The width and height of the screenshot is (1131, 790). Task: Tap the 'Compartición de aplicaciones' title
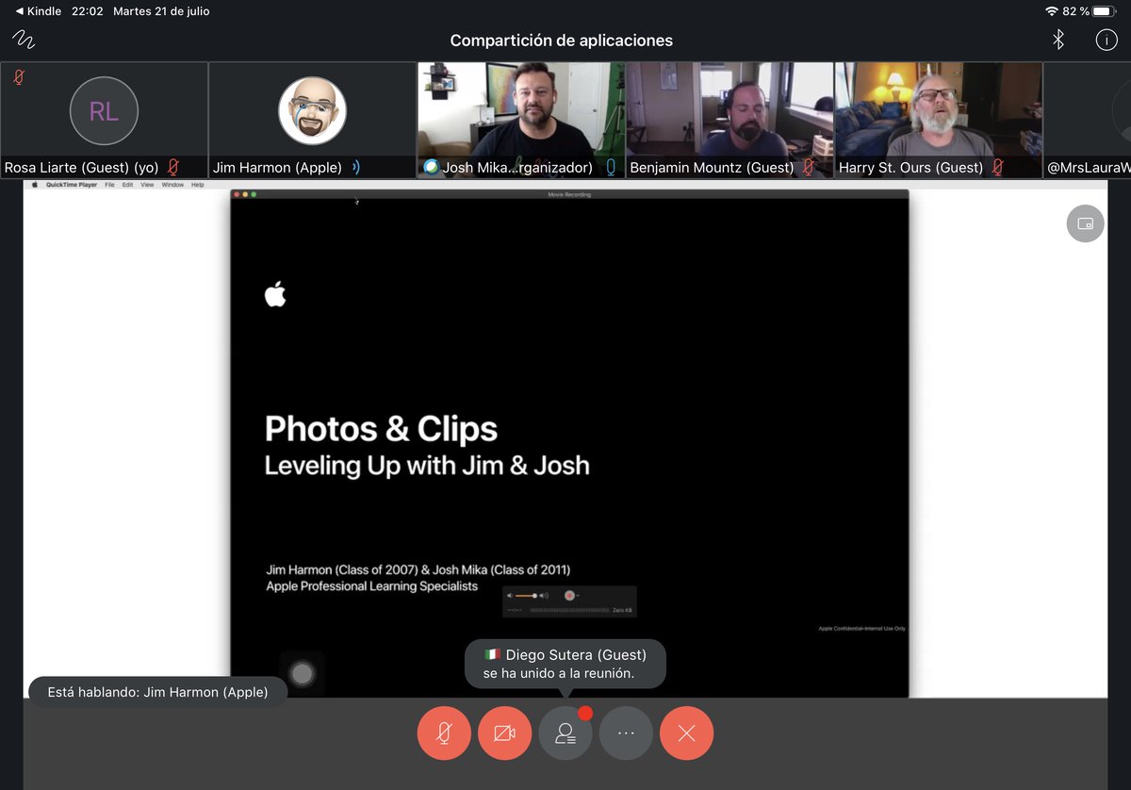pyautogui.click(x=562, y=41)
